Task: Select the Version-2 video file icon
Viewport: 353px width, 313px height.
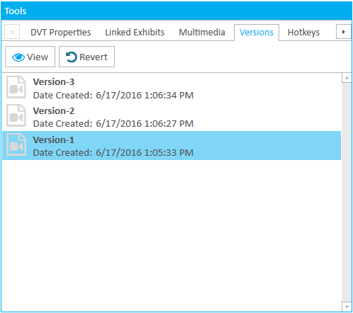Action: (x=16, y=115)
